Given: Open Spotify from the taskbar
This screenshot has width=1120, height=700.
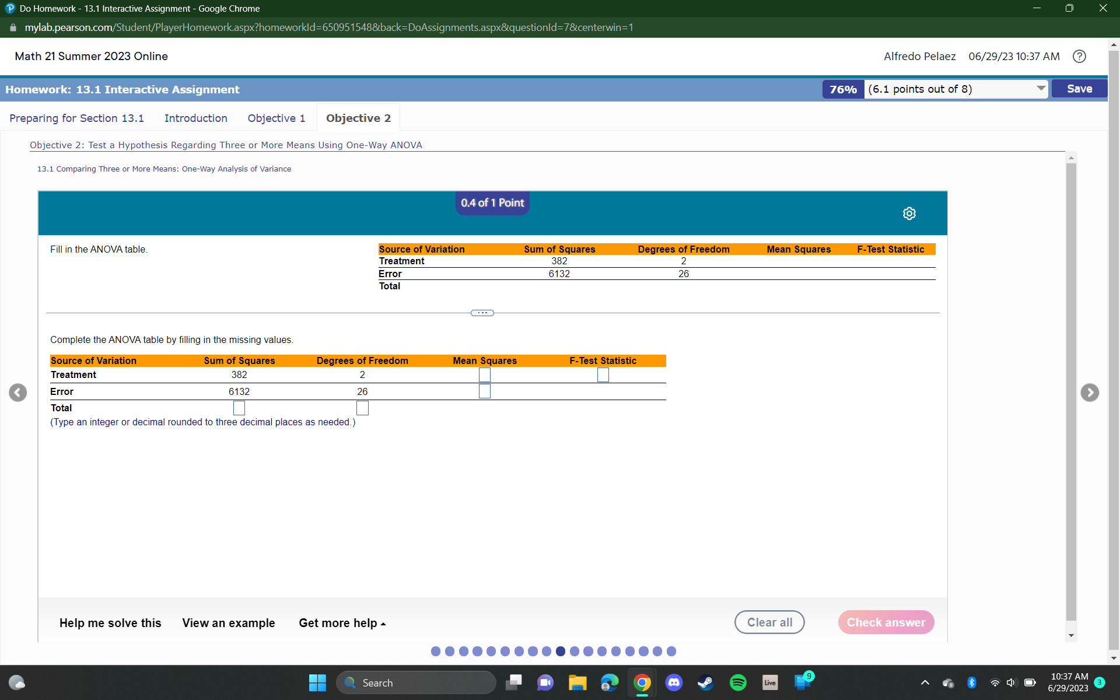Looking at the screenshot, I should 738,682.
